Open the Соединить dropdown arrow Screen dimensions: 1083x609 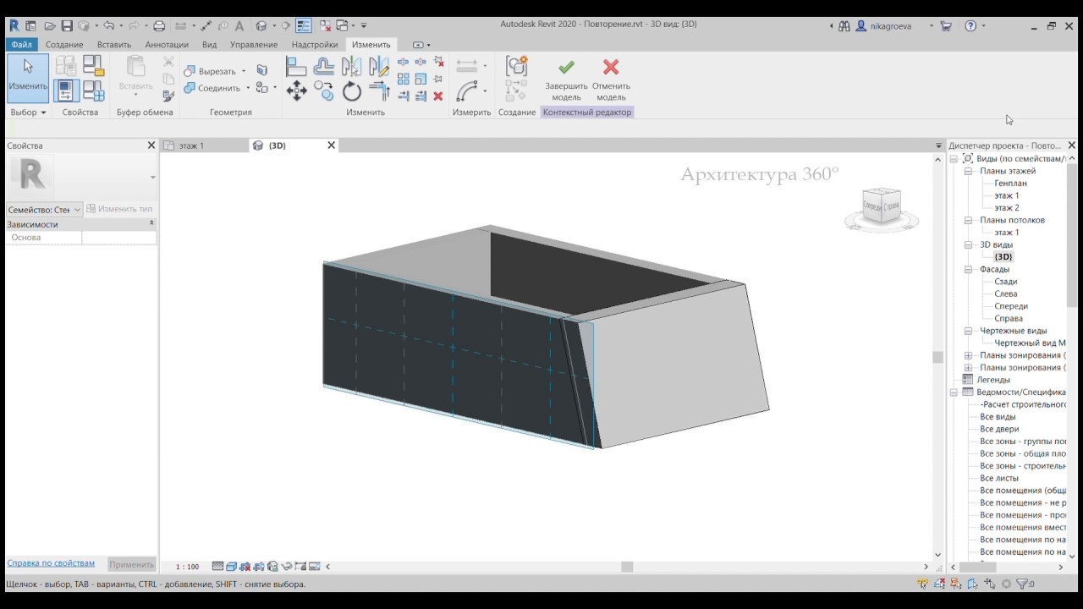pos(248,88)
